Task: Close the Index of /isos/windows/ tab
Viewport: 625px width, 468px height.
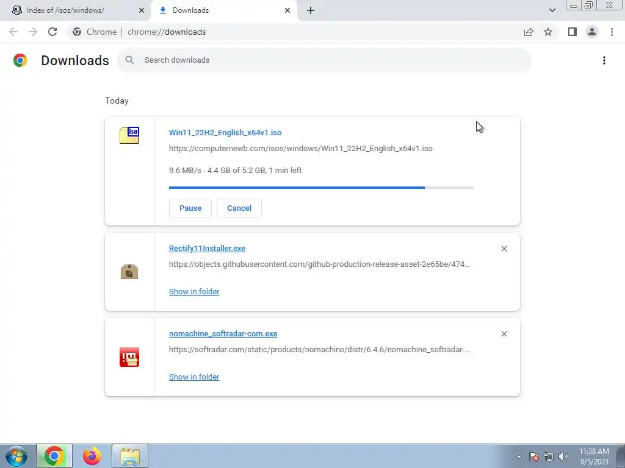Action: (142, 10)
